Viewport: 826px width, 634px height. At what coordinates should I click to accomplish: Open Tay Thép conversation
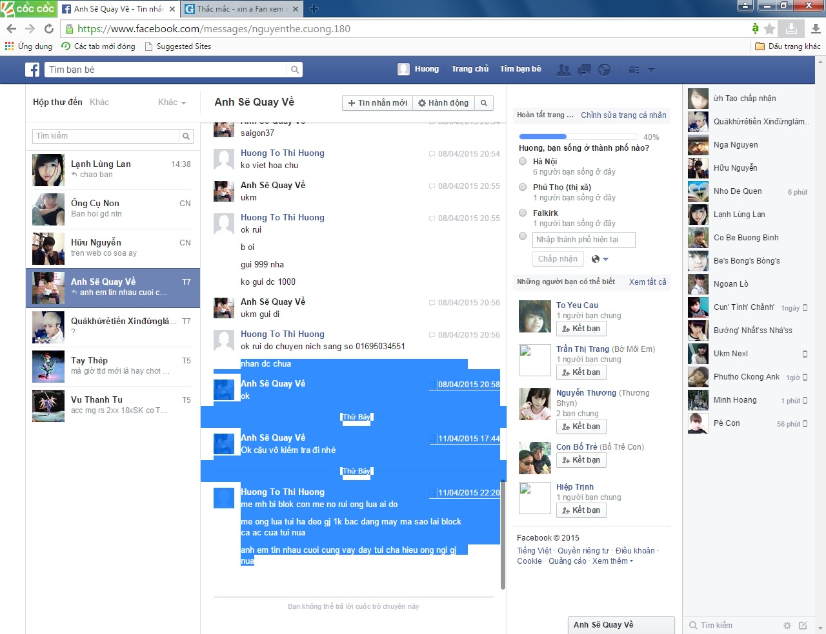[x=113, y=367]
